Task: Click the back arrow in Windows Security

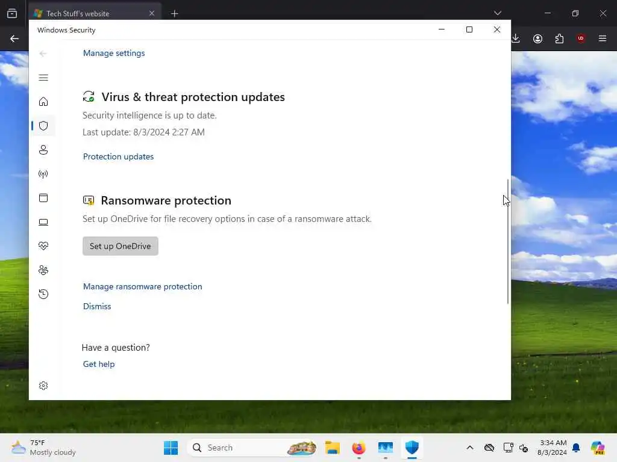Action: (43, 54)
